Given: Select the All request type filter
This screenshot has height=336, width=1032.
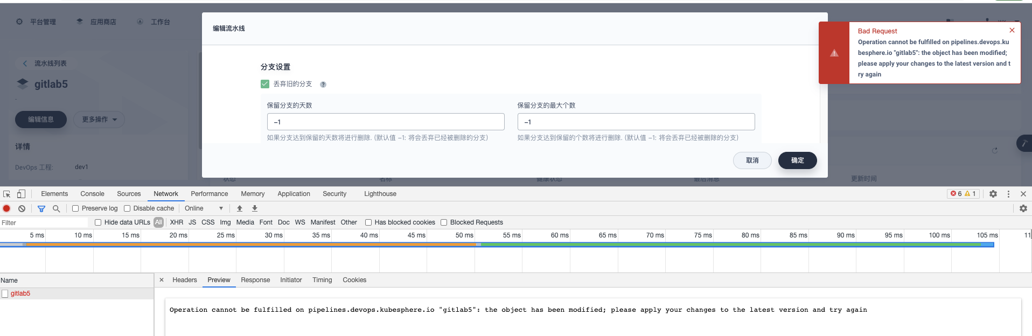Looking at the screenshot, I should 158,222.
